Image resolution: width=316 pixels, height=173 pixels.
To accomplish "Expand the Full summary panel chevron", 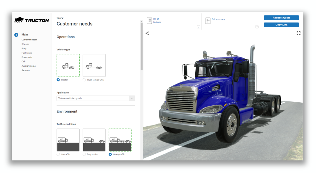I will (257, 27).
